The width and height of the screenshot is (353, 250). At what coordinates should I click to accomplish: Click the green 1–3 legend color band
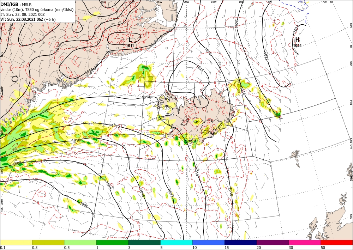coord(112,242)
